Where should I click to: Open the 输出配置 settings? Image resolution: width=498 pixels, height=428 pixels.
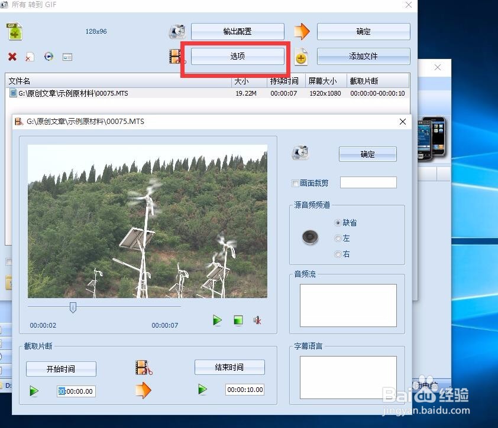click(238, 31)
